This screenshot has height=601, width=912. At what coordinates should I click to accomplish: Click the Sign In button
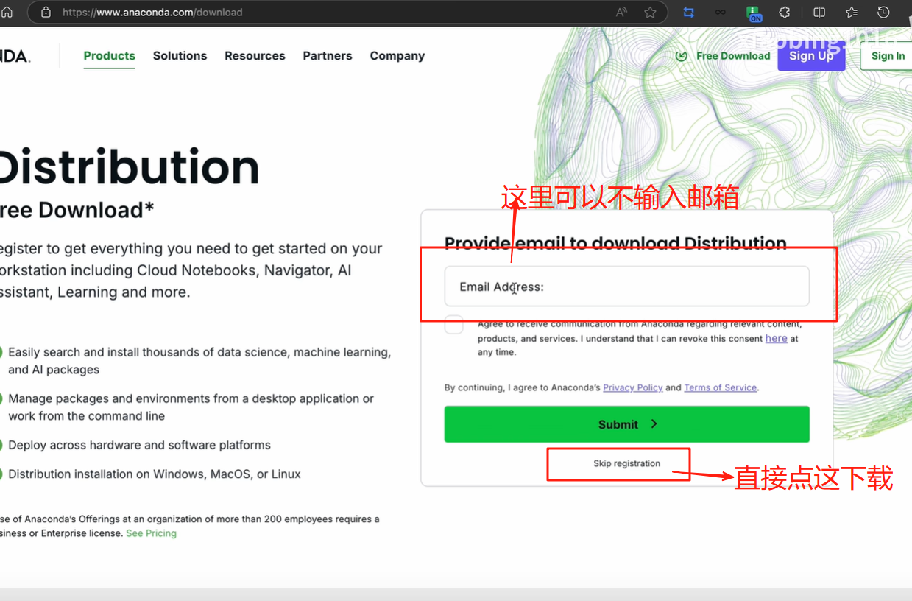[888, 56]
